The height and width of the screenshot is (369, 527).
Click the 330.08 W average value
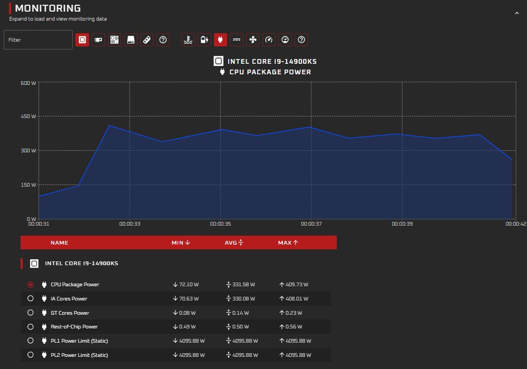(x=243, y=298)
